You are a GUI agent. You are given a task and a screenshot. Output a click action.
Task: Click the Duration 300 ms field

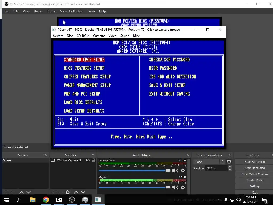tap(216, 168)
